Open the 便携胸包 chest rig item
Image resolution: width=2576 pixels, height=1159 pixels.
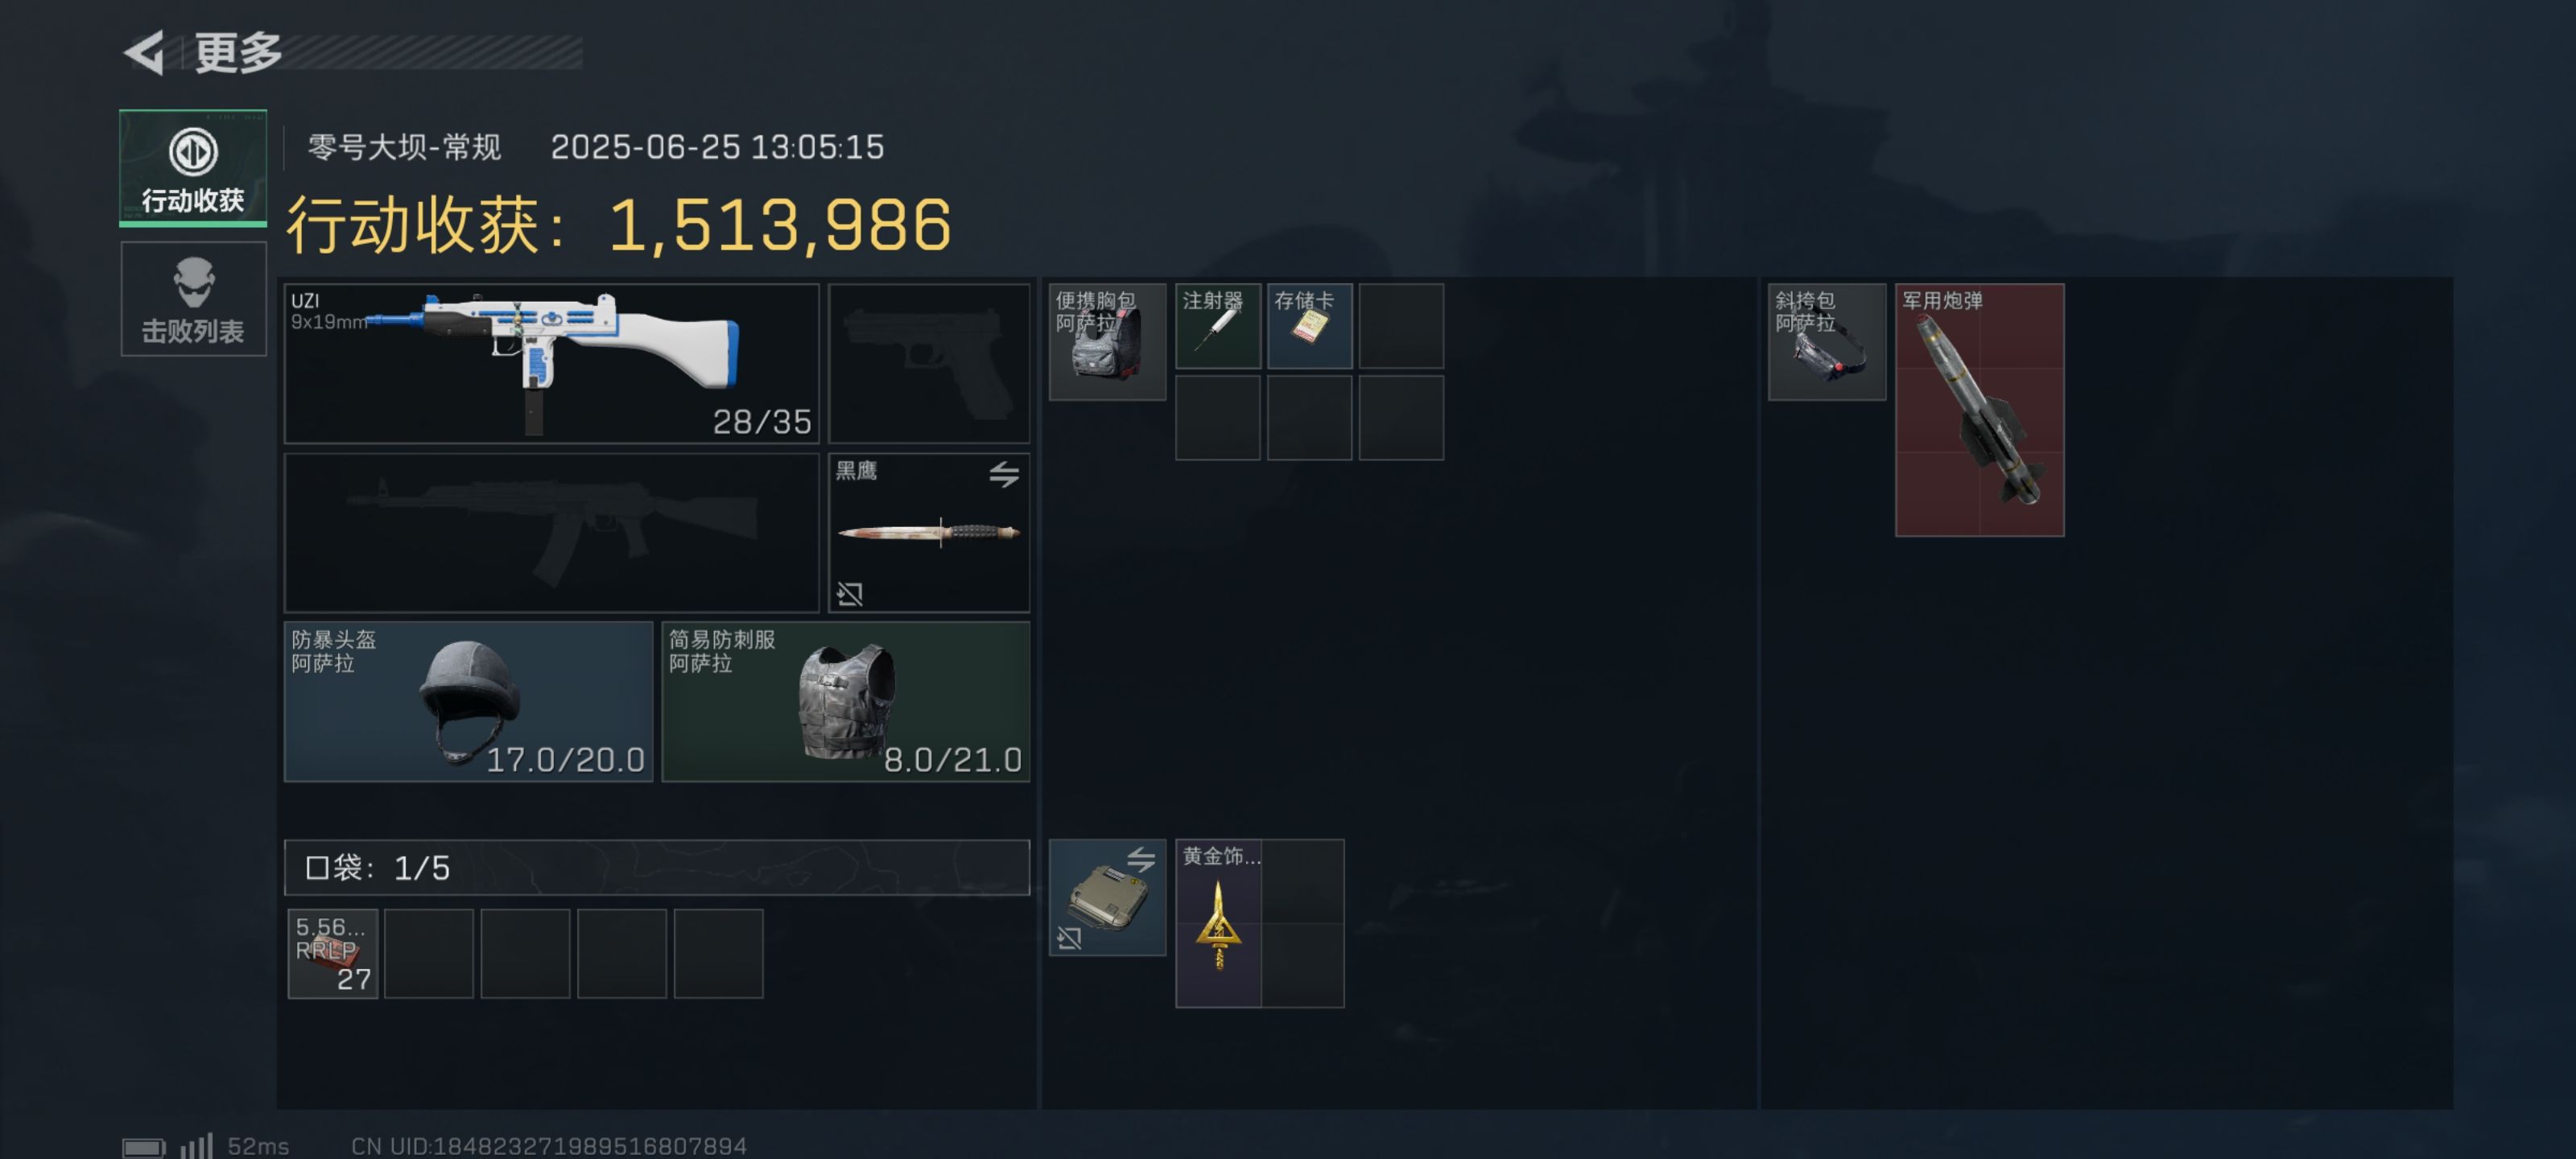(x=1107, y=342)
